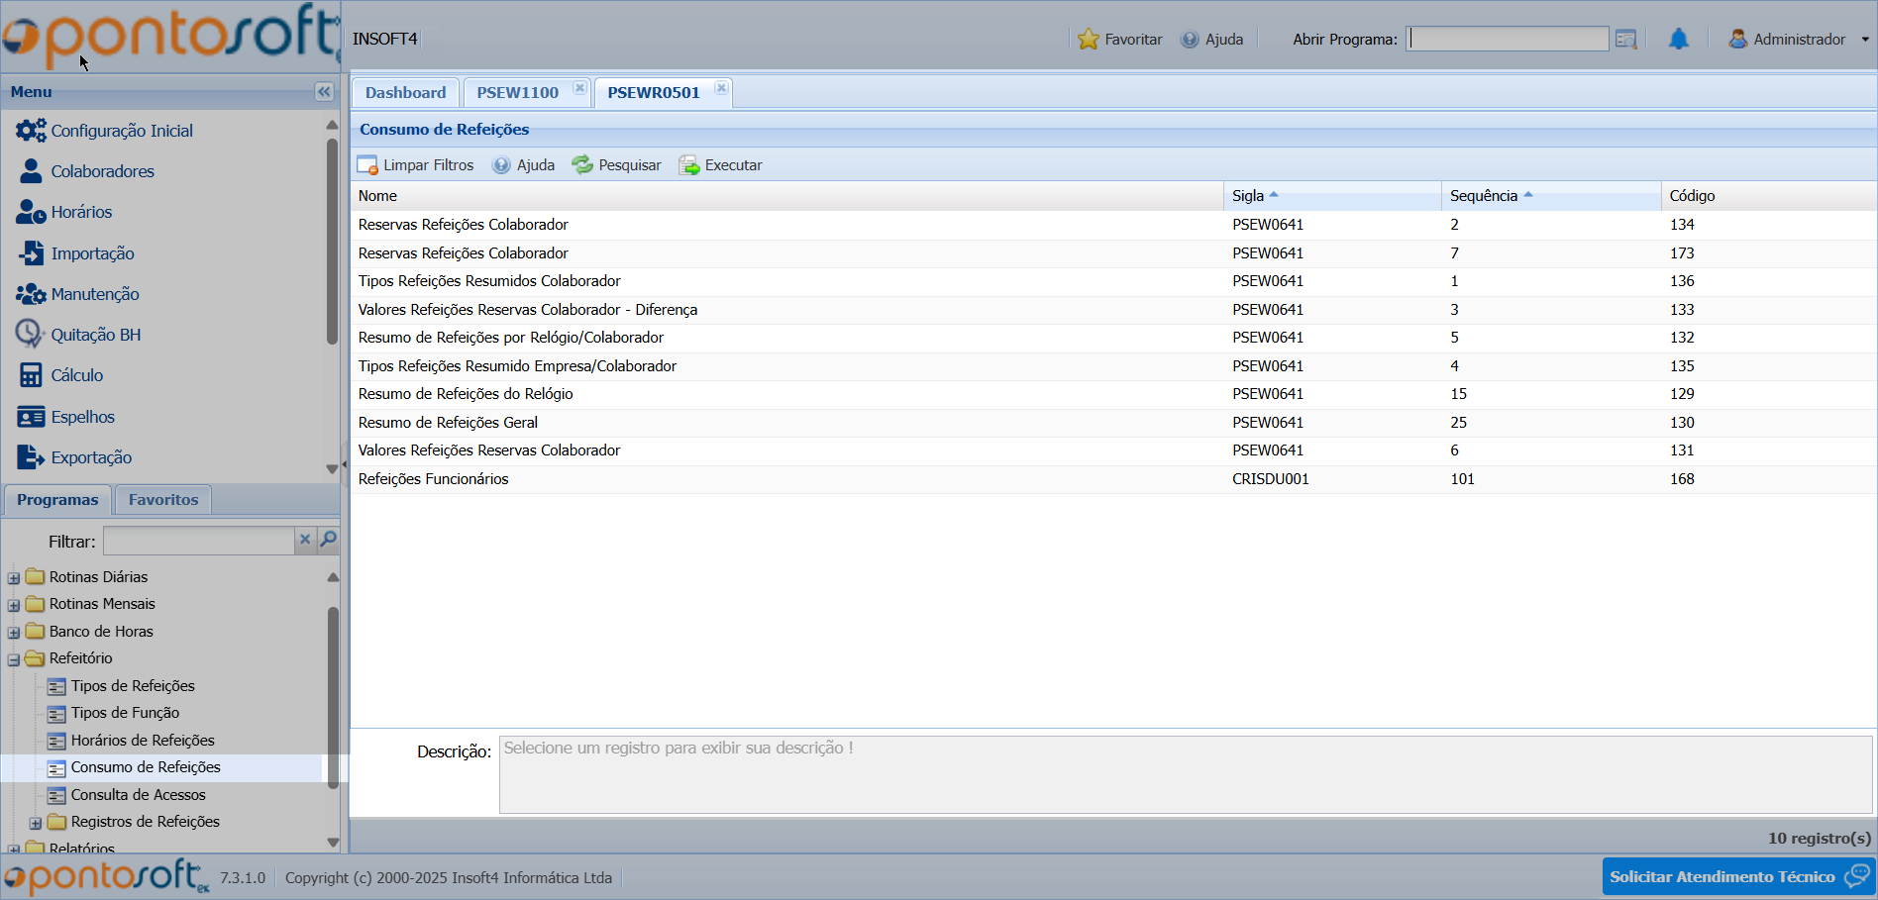Collapse the Menu side panel

pyautogui.click(x=324, y=92)
